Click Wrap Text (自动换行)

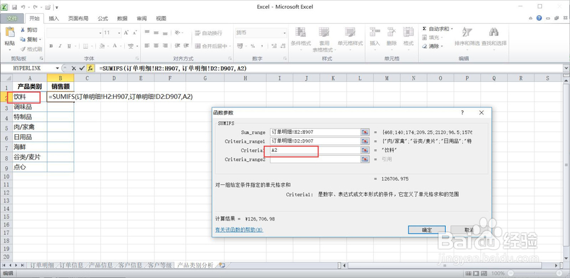208,33
